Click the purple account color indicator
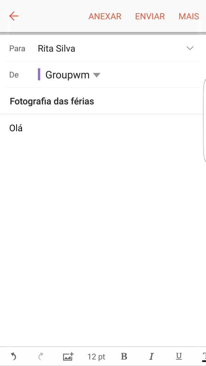206x366 pixels. click(39, 75)
